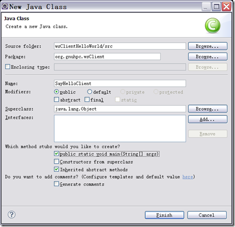Enable Constructors from superclass option
235x227 pixels.
pos(56,162)
